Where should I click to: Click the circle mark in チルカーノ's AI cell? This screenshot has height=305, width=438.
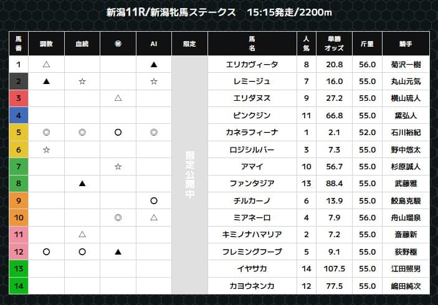pos(153,200)
